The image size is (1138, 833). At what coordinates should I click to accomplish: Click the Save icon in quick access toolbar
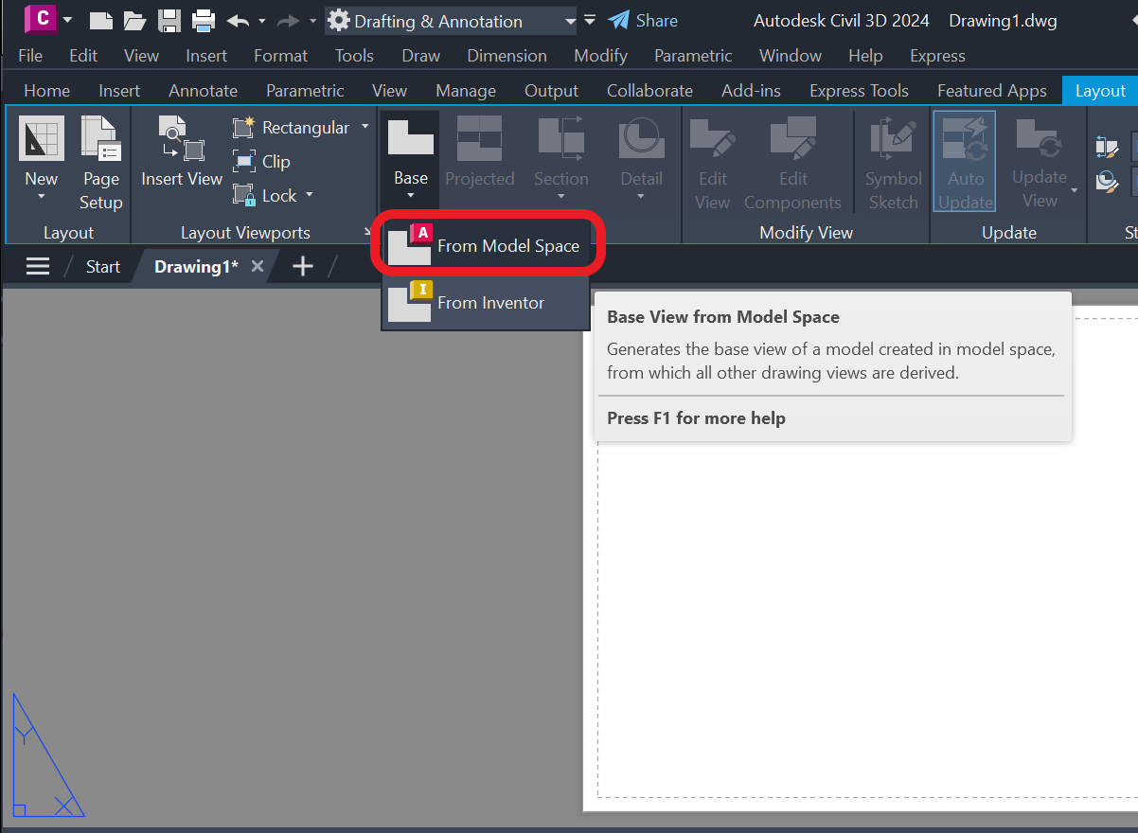point(169,20)
